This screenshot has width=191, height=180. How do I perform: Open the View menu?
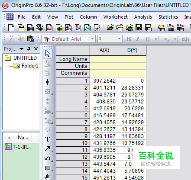tap(52, 17)
